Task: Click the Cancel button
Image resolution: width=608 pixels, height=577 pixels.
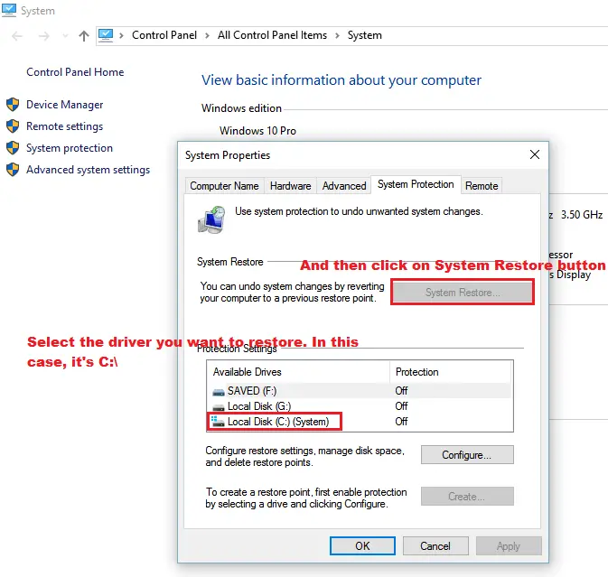Action: 435,546
